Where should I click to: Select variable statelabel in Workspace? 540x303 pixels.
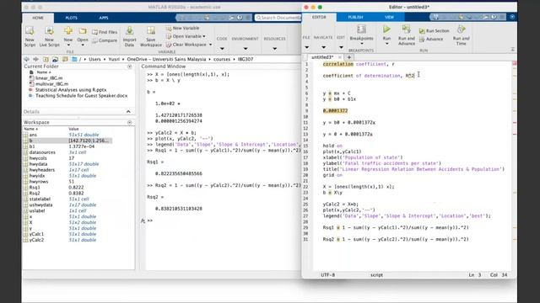(40, 199)
